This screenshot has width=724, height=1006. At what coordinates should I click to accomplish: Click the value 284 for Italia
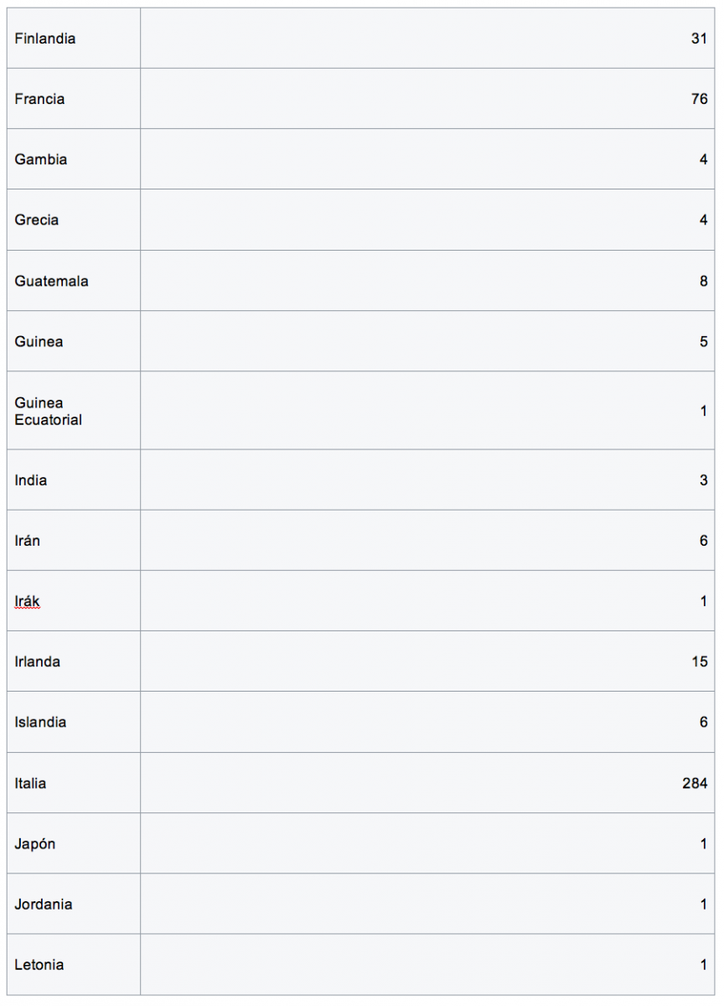coord(695,783)
